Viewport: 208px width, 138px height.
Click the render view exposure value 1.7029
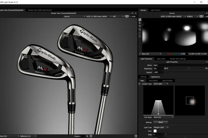point(133,16)
